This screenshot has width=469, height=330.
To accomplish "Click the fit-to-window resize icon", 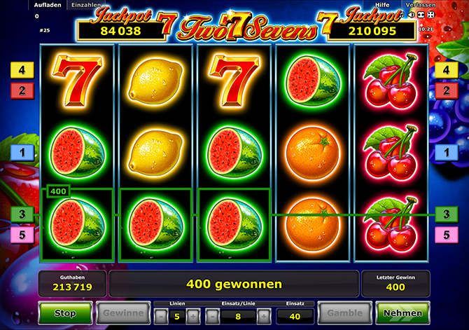I will pos(421,15).
